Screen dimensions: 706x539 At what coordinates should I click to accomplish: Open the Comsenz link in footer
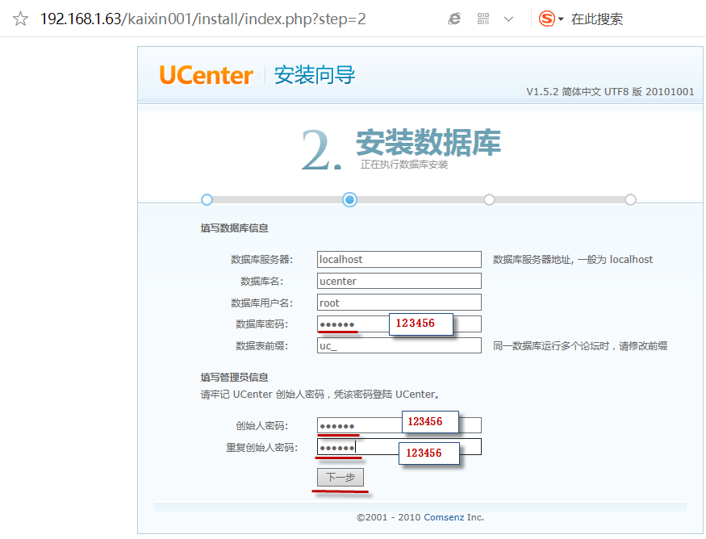444,517
